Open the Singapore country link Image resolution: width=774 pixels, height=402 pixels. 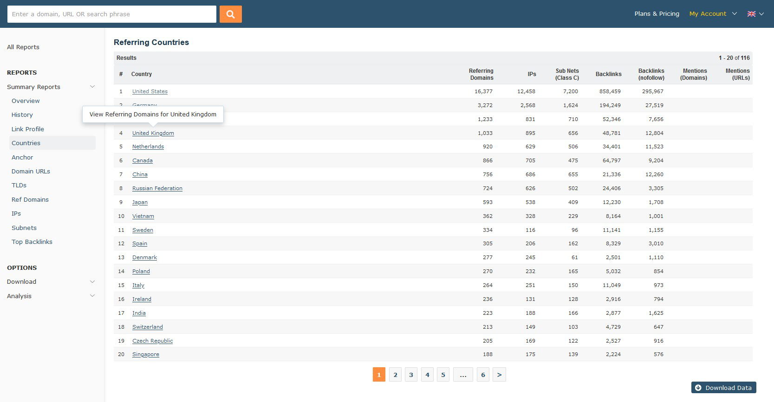(x=145, y=354)
